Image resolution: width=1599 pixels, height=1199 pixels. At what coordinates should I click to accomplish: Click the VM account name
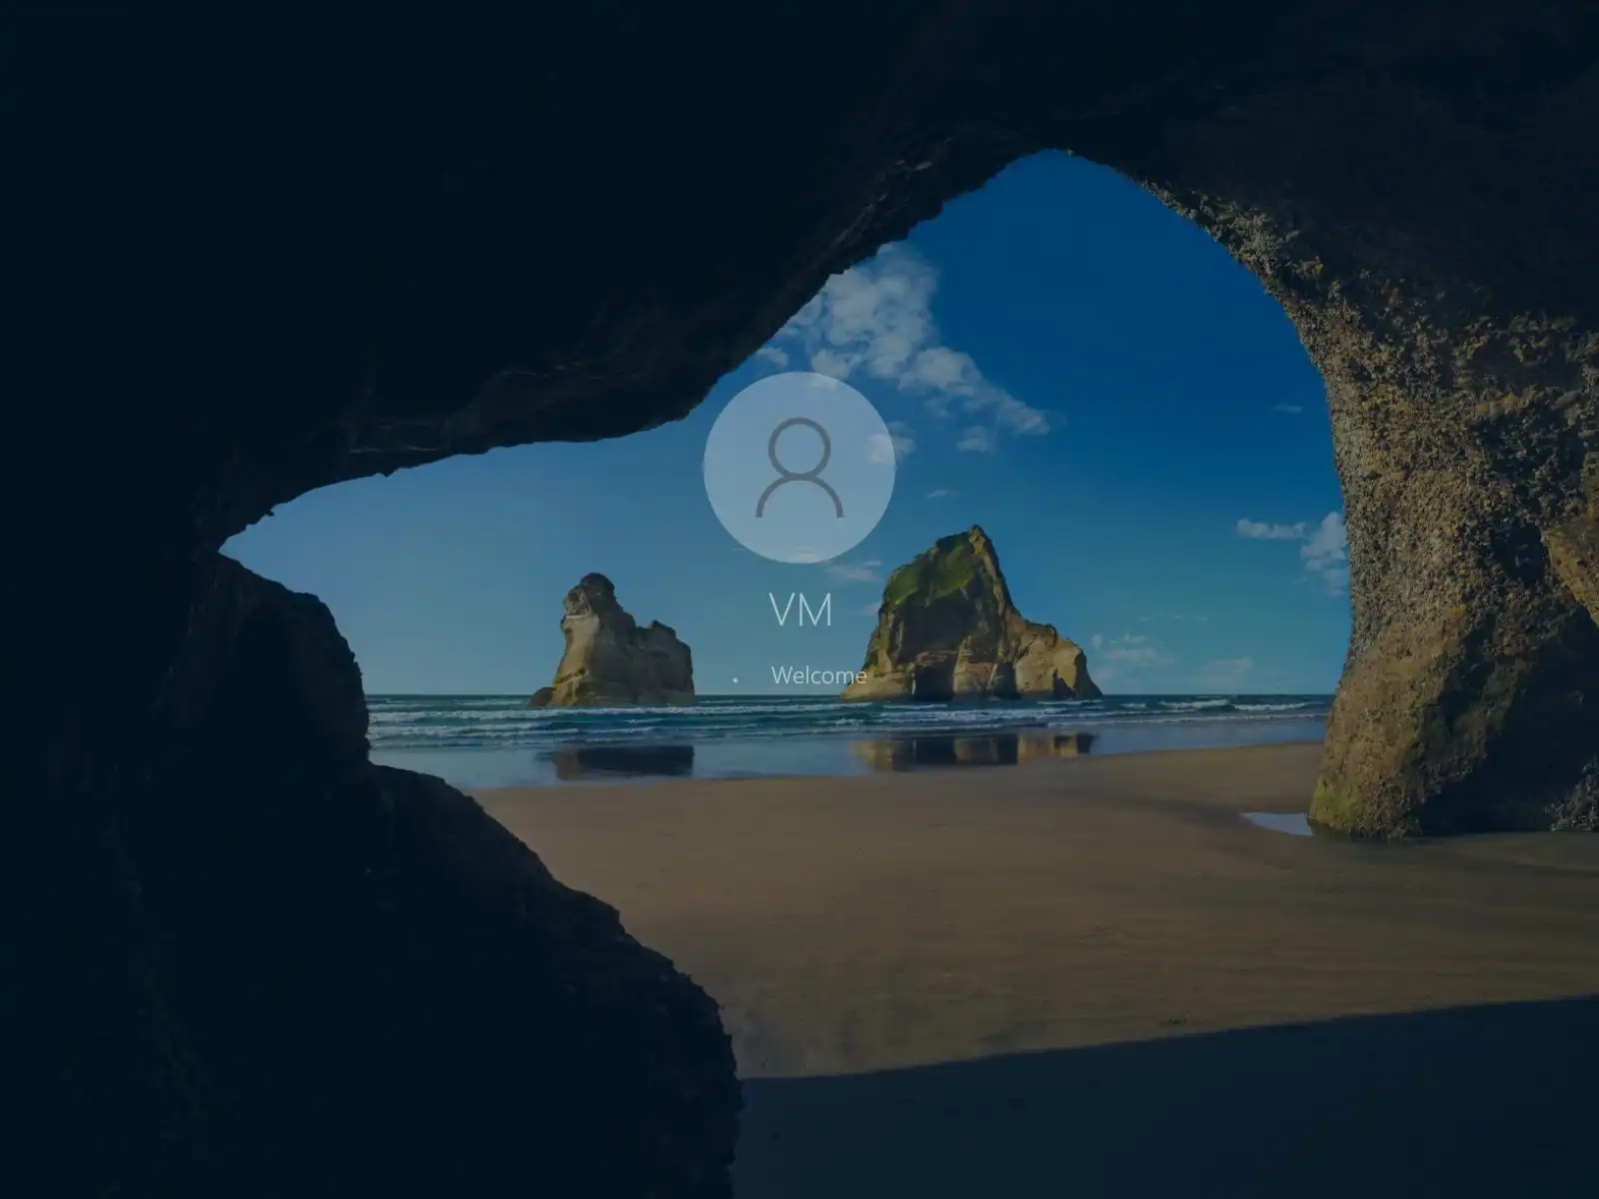(800, 608)
